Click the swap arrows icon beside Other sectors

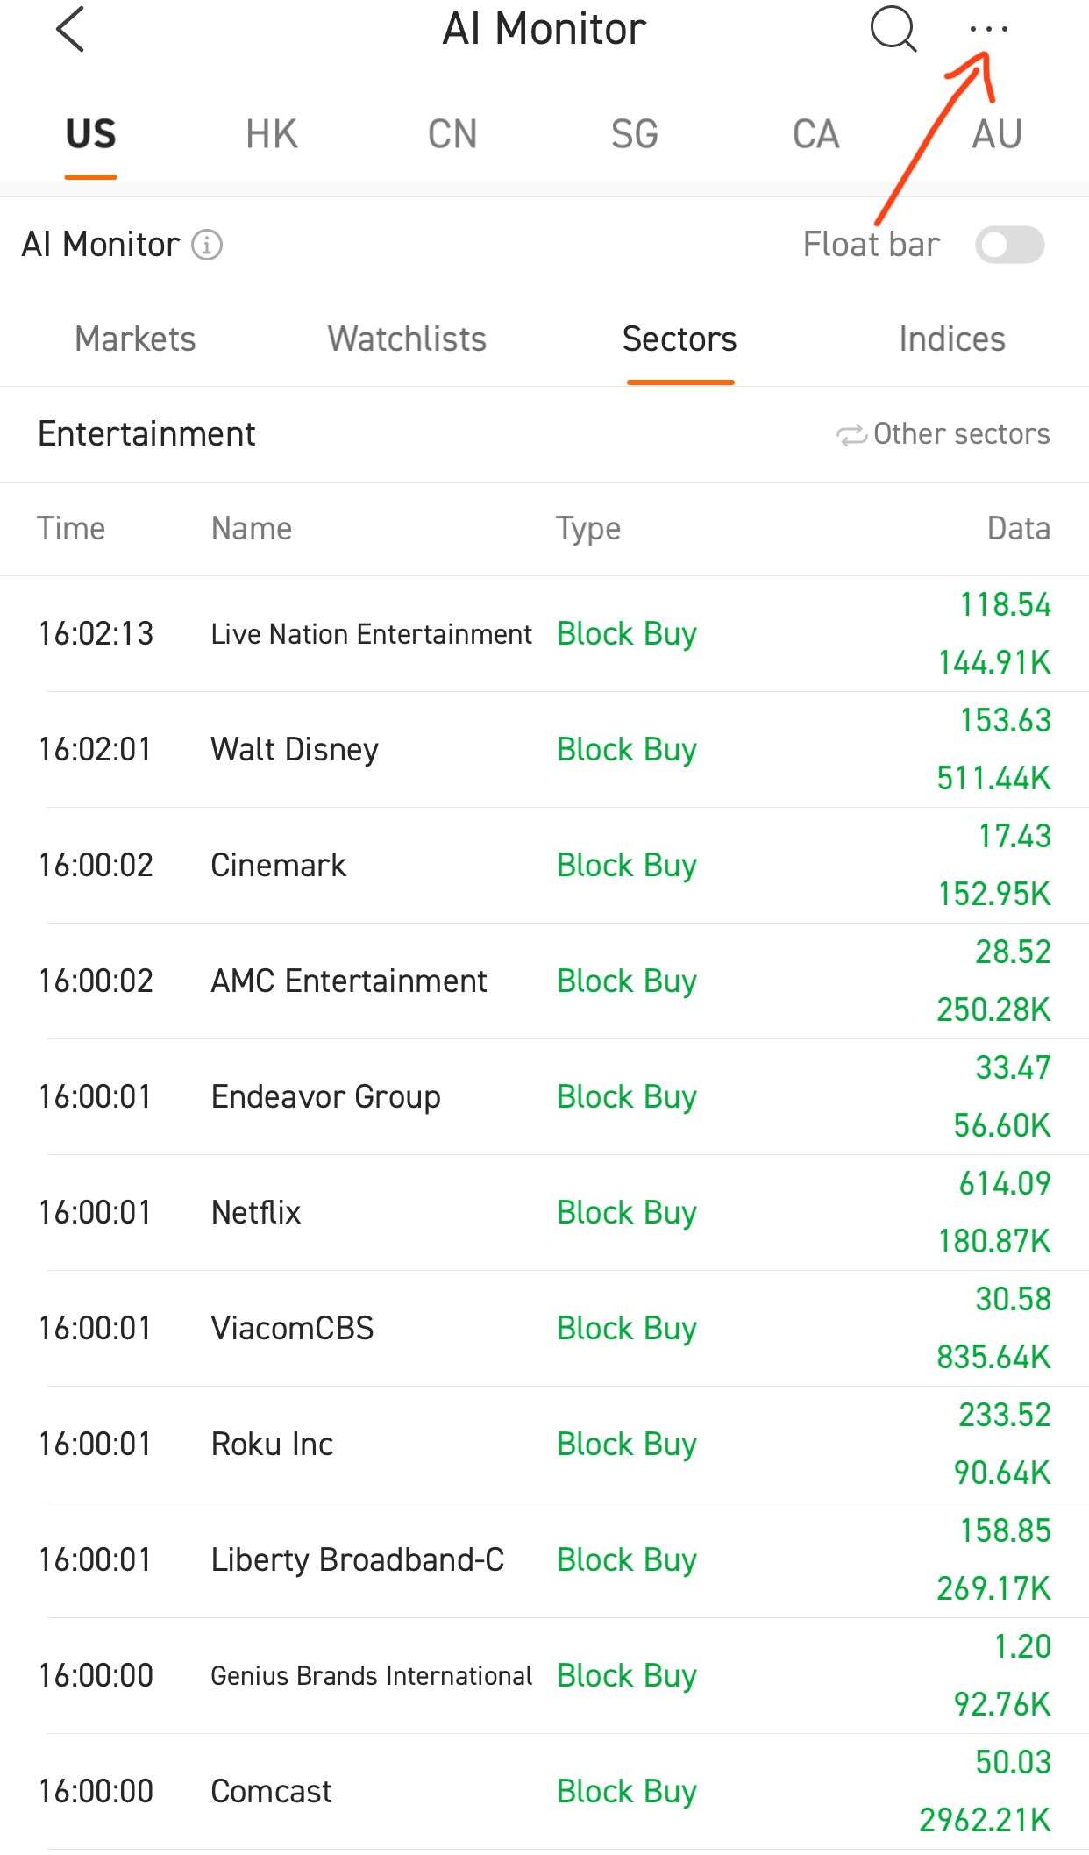point(851,434)
